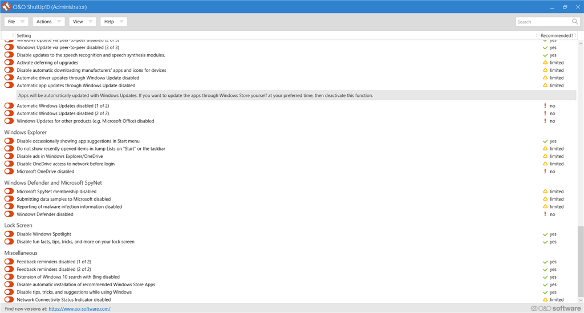Click the red exclamation for Microsoft OneDrive disabled
The height and width of the screenshot is (313, 584).
(x=545, y=171)
